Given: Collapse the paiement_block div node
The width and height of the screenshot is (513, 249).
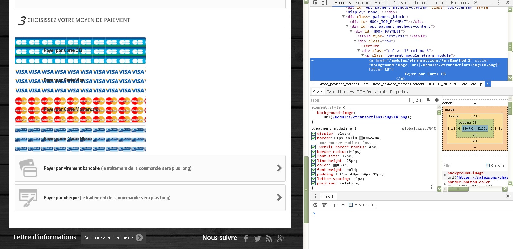Looking at the screenshot, I should (x=343, y=17).
